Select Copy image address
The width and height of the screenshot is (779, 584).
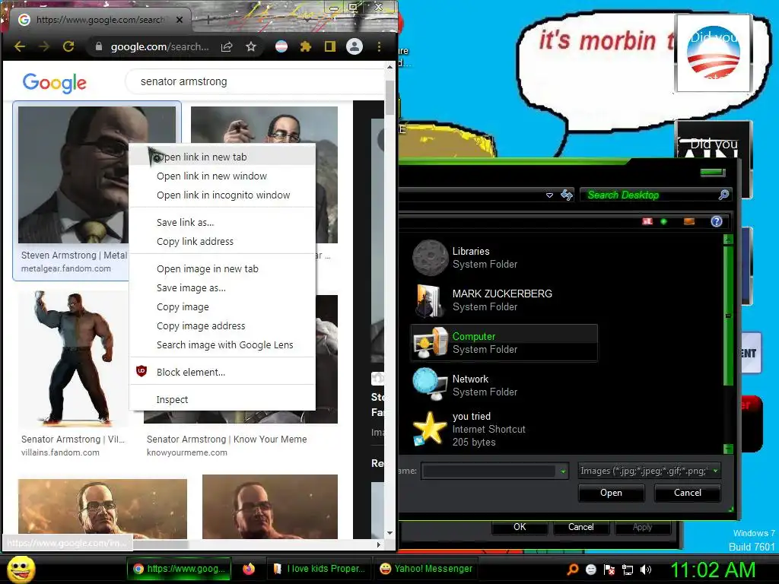point(222,325)
